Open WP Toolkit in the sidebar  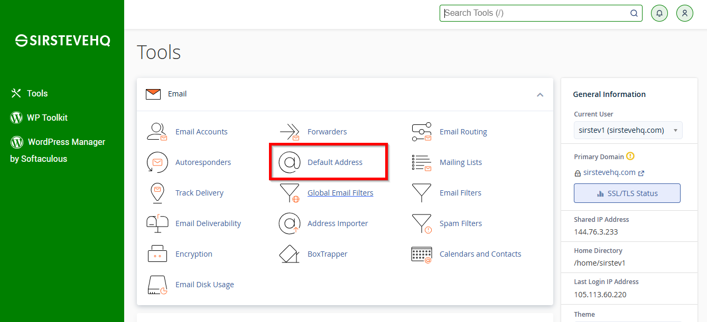tap(39, 118)
